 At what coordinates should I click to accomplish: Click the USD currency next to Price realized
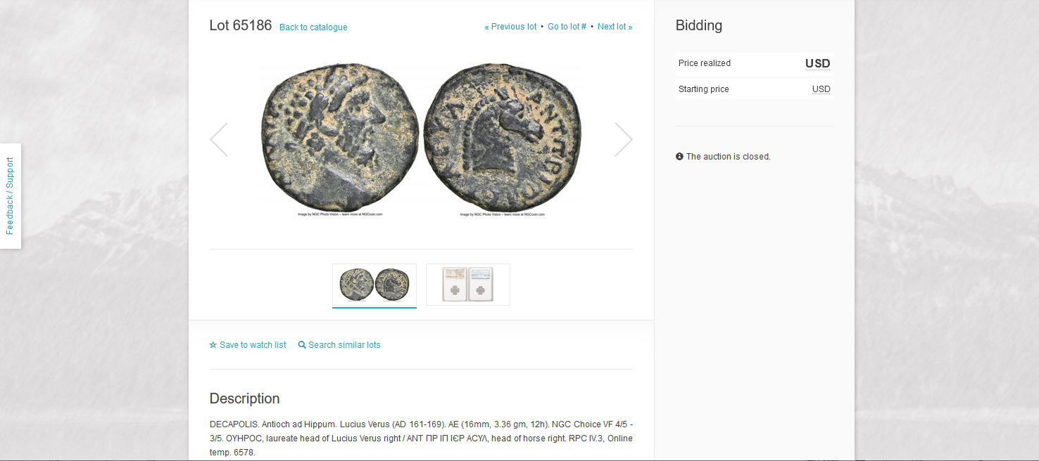pos(818,63)
